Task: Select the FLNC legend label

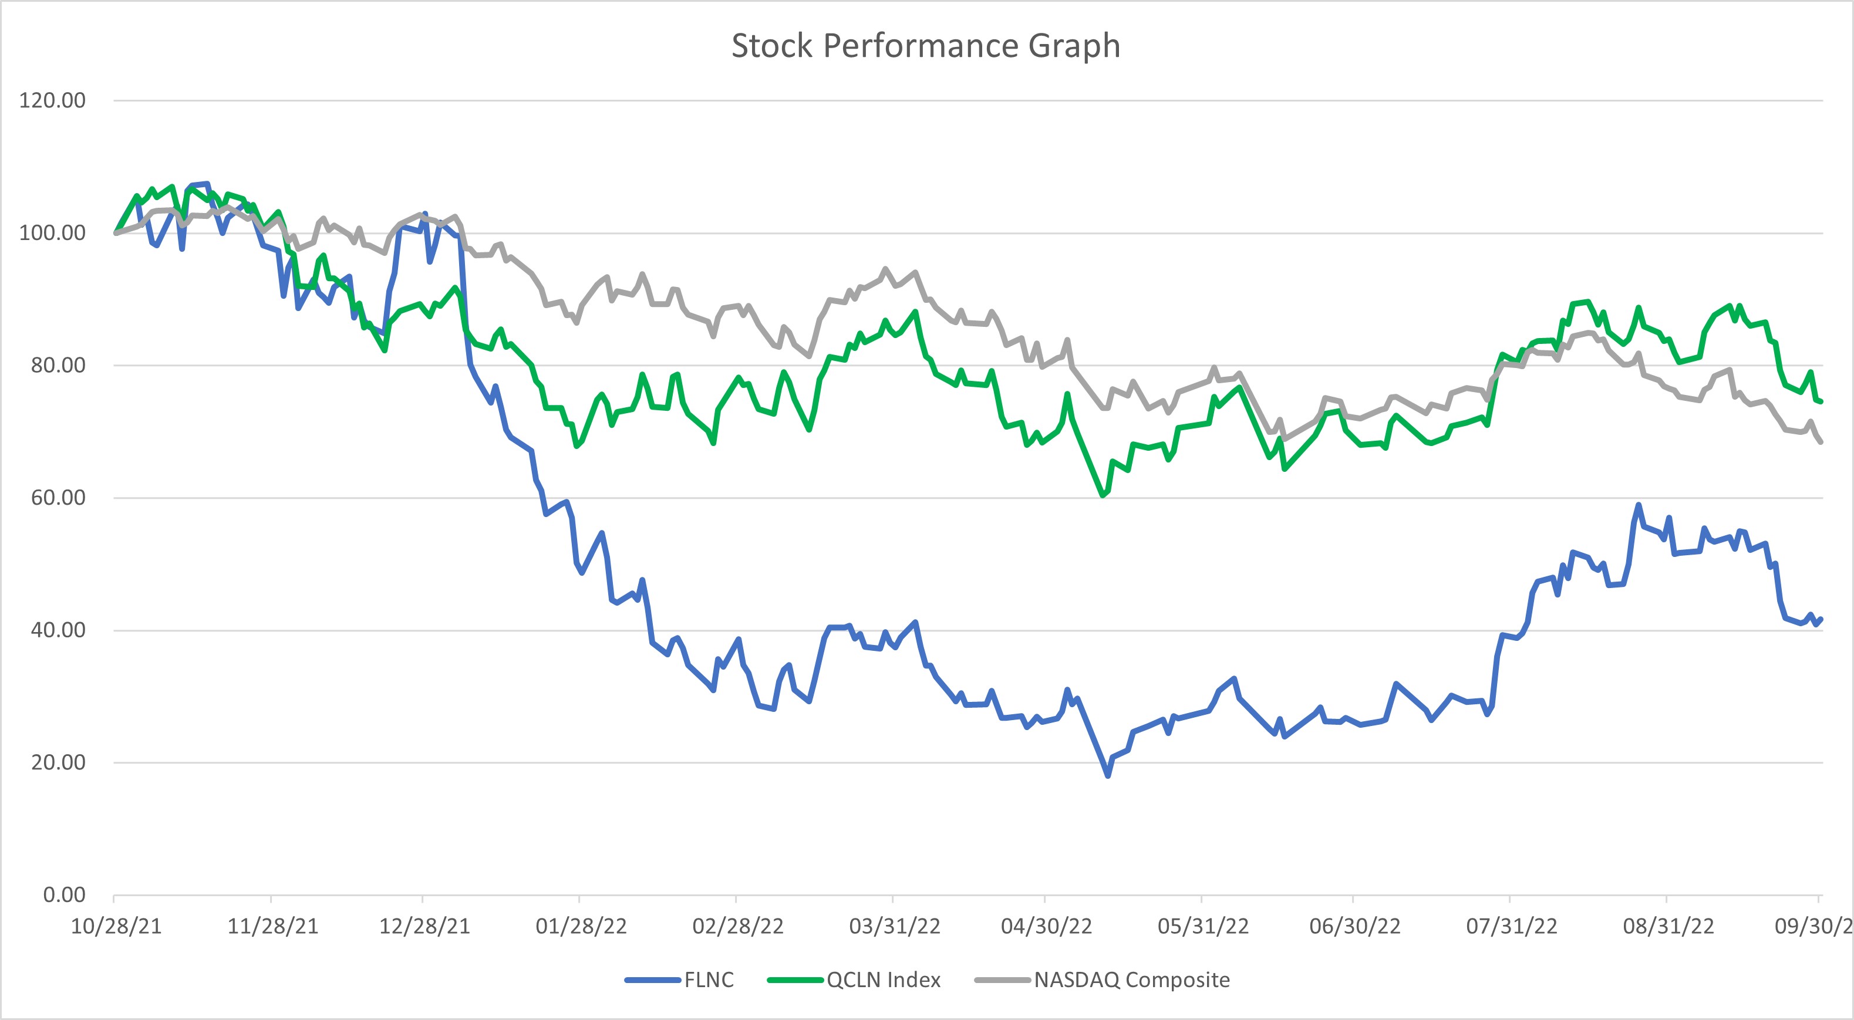Action: (x=709, y=980)
